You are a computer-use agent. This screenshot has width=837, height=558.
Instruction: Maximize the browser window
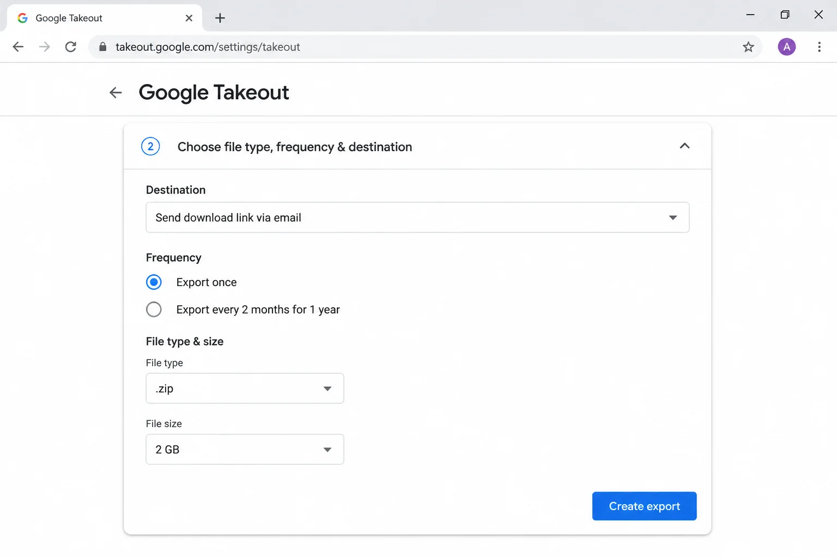click(x=785, y=15)
